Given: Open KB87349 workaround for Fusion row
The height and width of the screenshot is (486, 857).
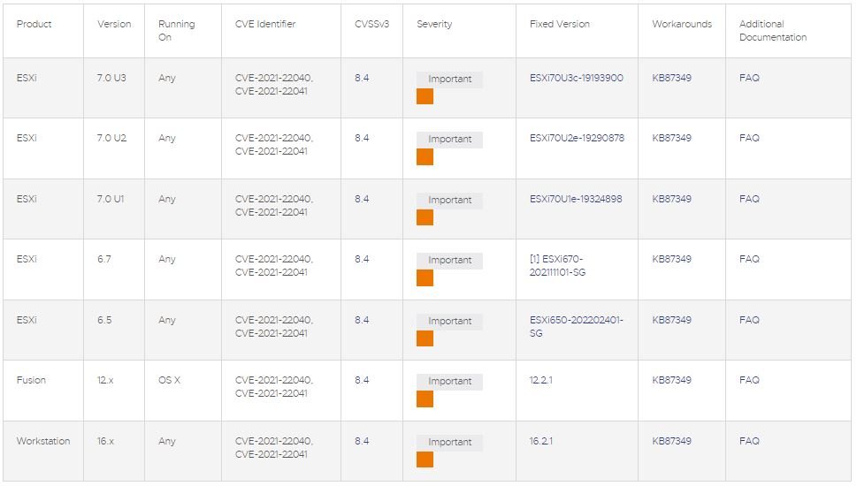Looking at the screenshot, I should pyautogui.click(x=671, y=380).
